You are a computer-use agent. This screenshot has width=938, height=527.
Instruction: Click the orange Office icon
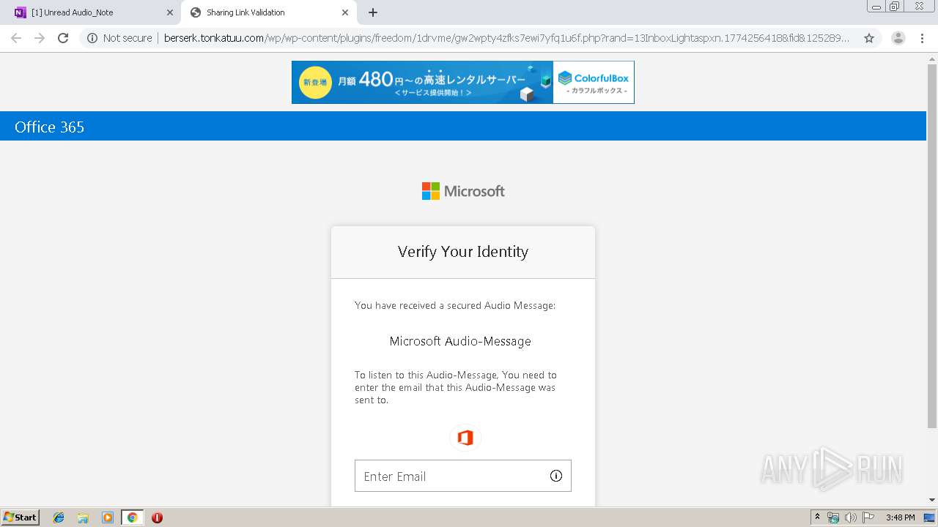(x=465, y=438)
